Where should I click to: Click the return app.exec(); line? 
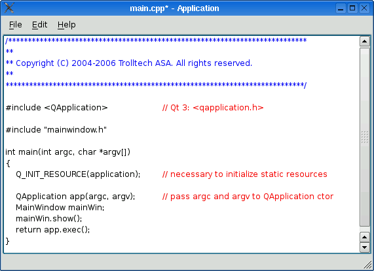[x=52, y=230]
